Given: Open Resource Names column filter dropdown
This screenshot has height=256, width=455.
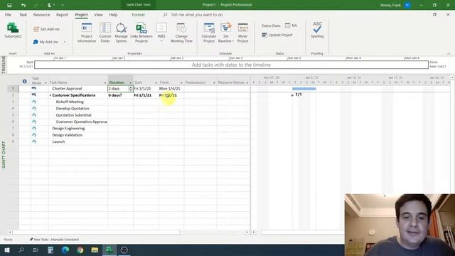Looking at the screenshot, I should tap(247, 83).
